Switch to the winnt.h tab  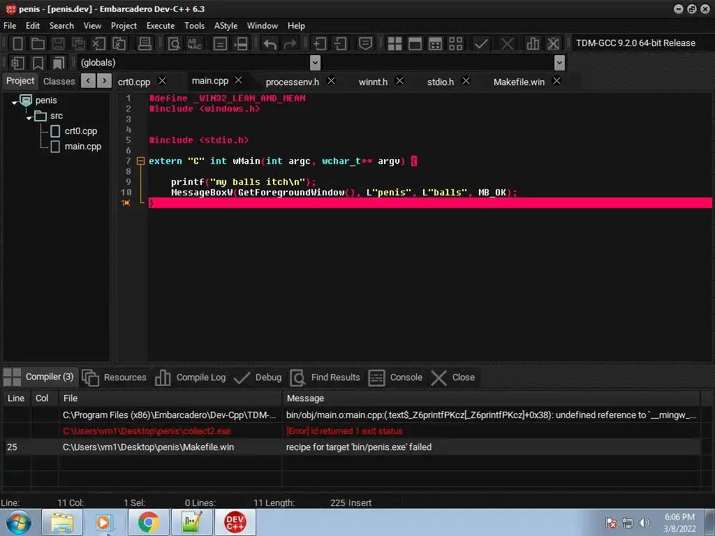tap(373, 82)
